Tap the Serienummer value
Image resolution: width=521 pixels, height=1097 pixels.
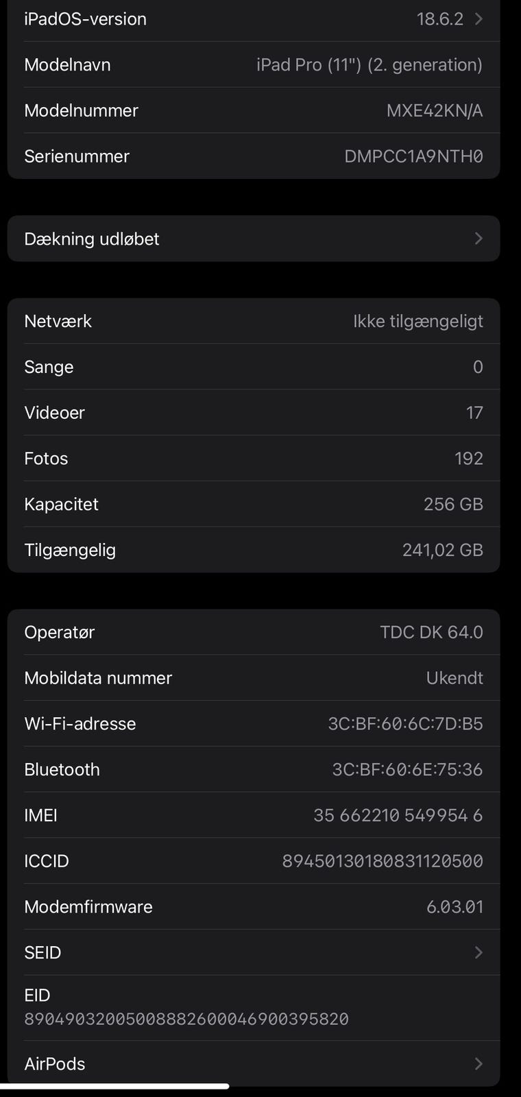(413, 156)
